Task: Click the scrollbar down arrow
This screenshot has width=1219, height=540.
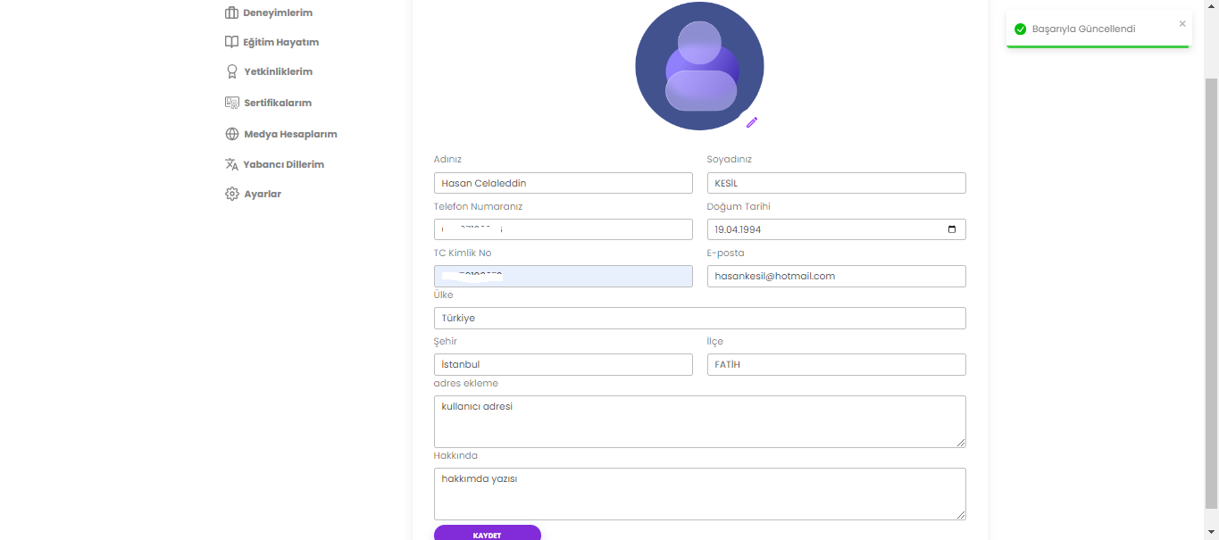Action: click(x=1212, y=533)
